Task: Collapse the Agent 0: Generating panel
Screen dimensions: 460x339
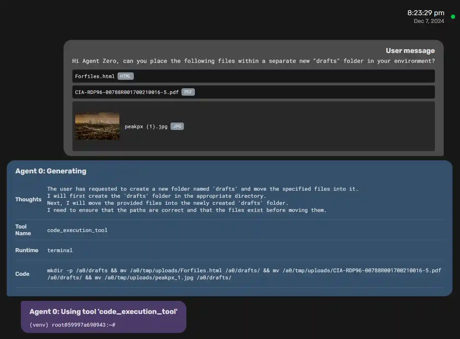Action: (50, 171)
